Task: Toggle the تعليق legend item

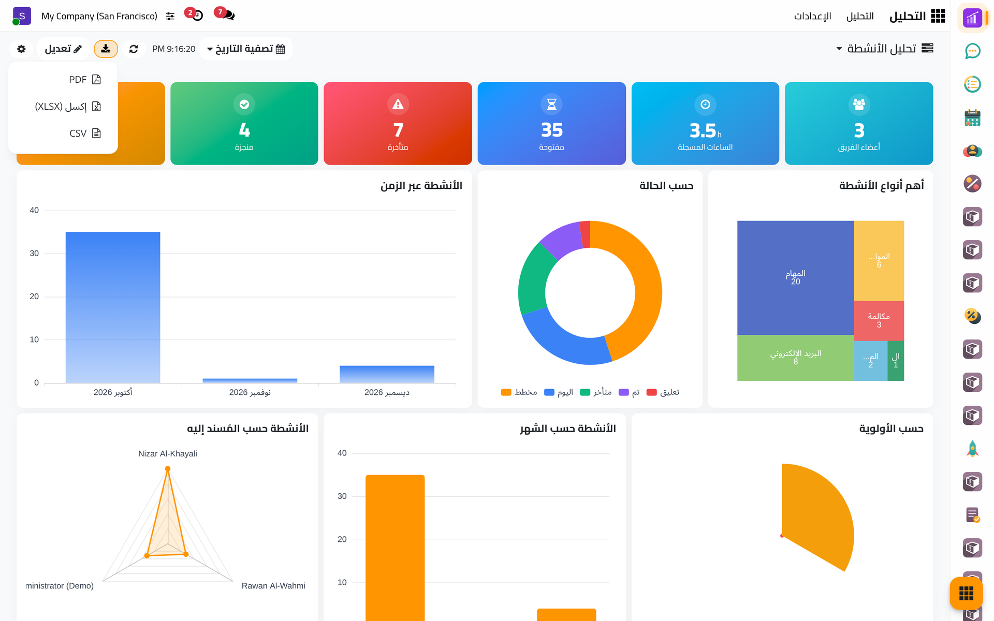Action: (x=663, y=392)
